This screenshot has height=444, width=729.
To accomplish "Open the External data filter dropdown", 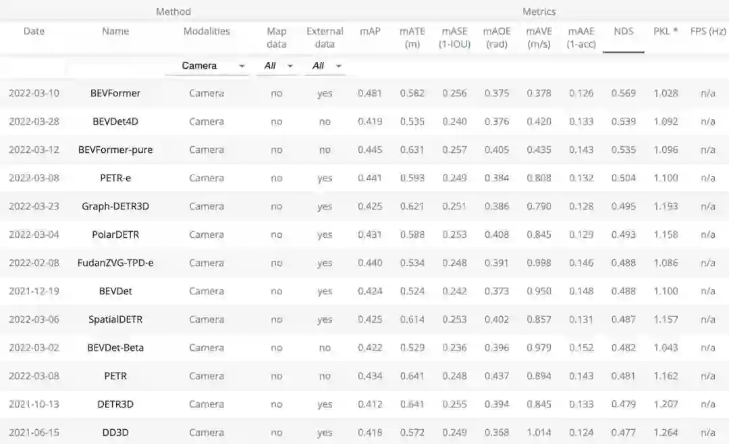I will tap(325, 66).
